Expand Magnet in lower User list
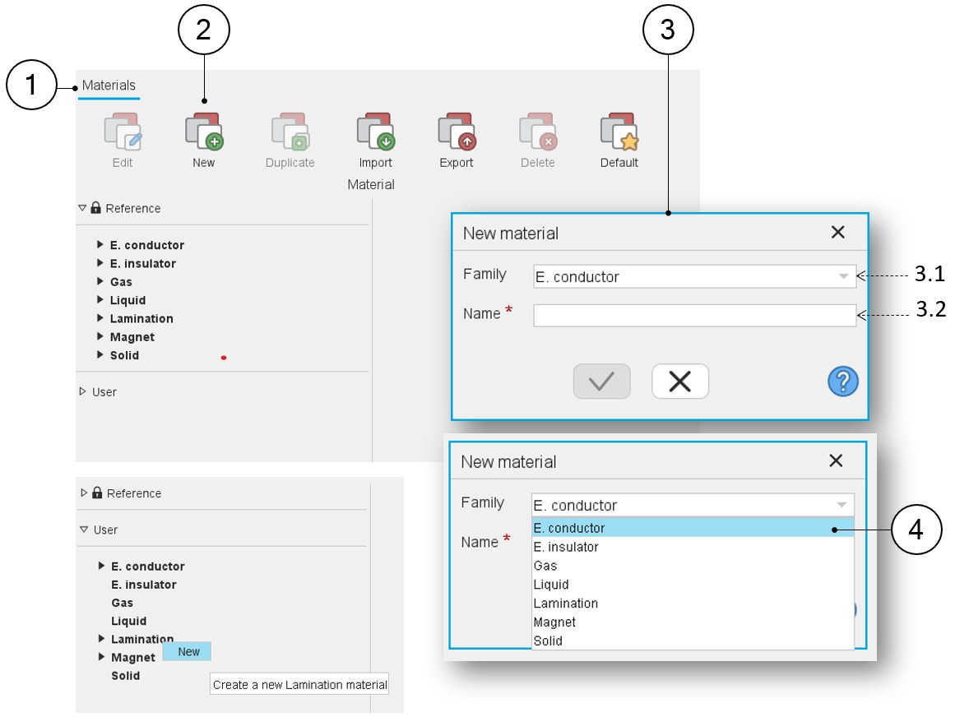Viewport: 969px width, 717px height. (101, 657)
